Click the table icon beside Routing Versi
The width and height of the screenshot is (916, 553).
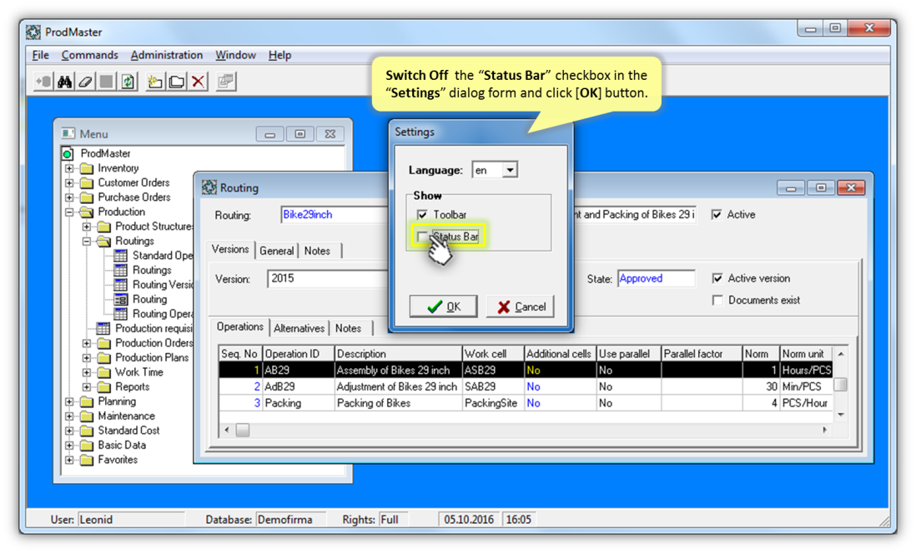[x=121, y=285]
